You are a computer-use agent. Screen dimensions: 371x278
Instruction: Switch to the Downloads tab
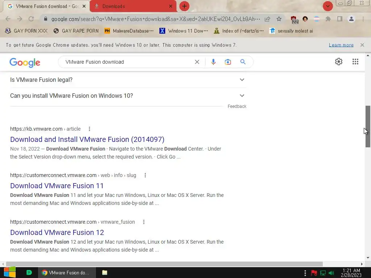133,6
